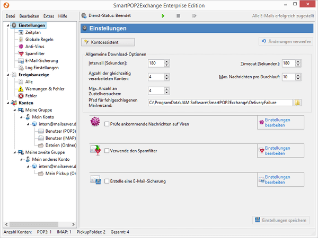This screenshot has height=238, width=318.
Task: Start the service with the green play icon
Action: point(163,16)
